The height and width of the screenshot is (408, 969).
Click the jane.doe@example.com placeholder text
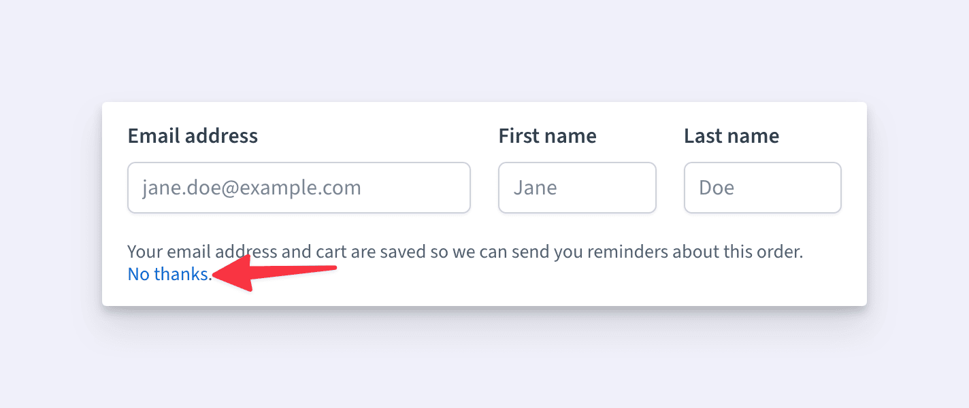coord(251,188)
